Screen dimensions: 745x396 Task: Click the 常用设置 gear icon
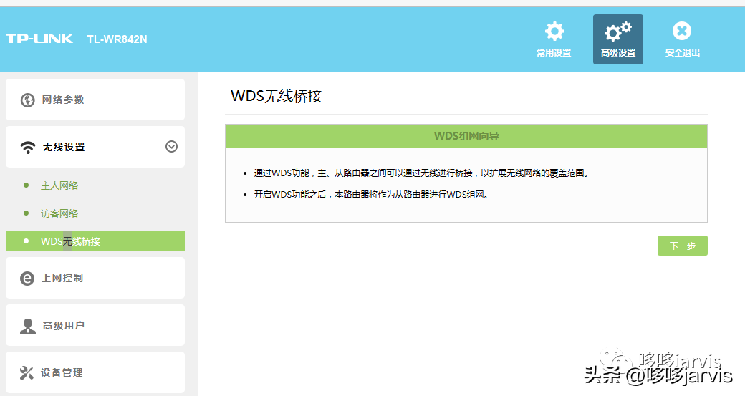pyautogui.click(x=554, y=32)
